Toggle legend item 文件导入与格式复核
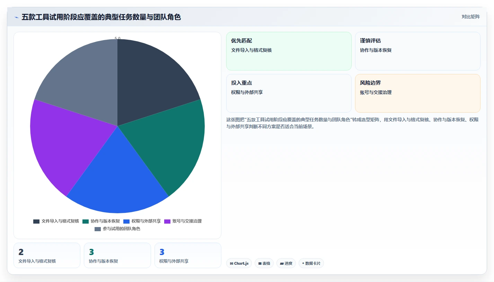The width and height of the screenshot is (494, 282). click(56, 221)
